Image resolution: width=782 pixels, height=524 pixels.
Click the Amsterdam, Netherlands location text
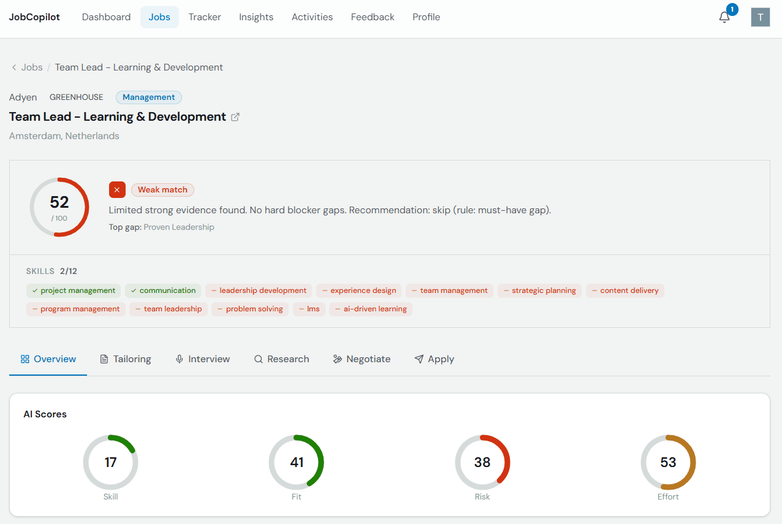tap(64, 136)
